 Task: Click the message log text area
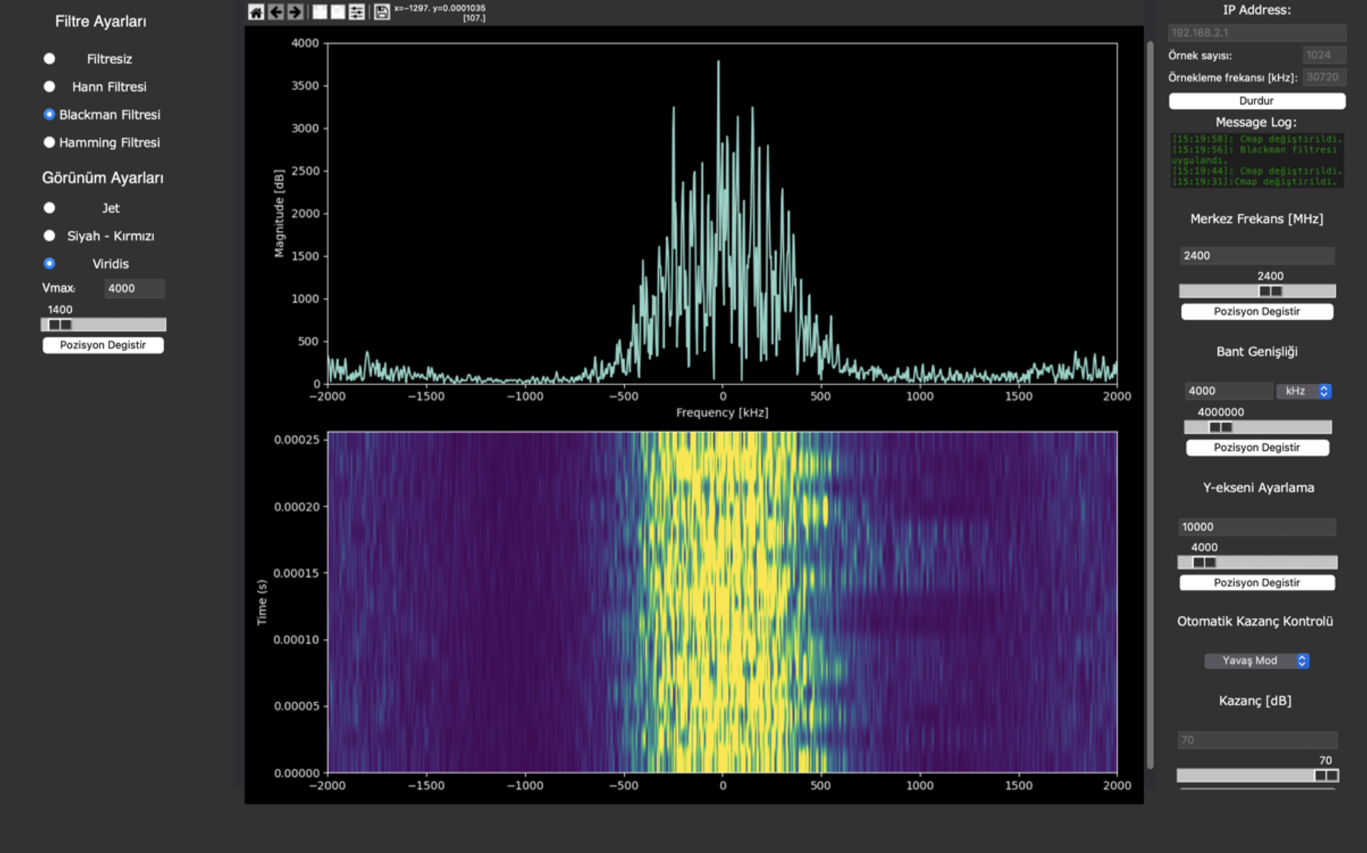(1257, 160)
